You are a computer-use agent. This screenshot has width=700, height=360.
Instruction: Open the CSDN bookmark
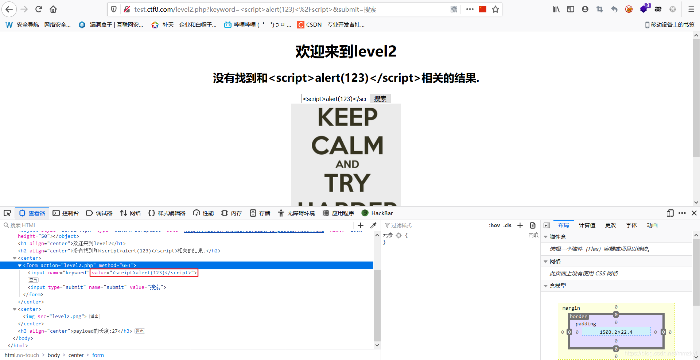pyautogui.click(x=331, y=25)
